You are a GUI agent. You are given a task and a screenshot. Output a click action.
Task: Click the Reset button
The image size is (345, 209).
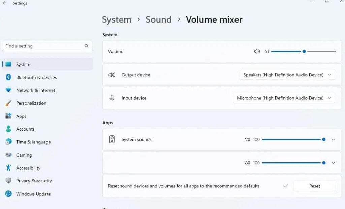tap(314, 186)
